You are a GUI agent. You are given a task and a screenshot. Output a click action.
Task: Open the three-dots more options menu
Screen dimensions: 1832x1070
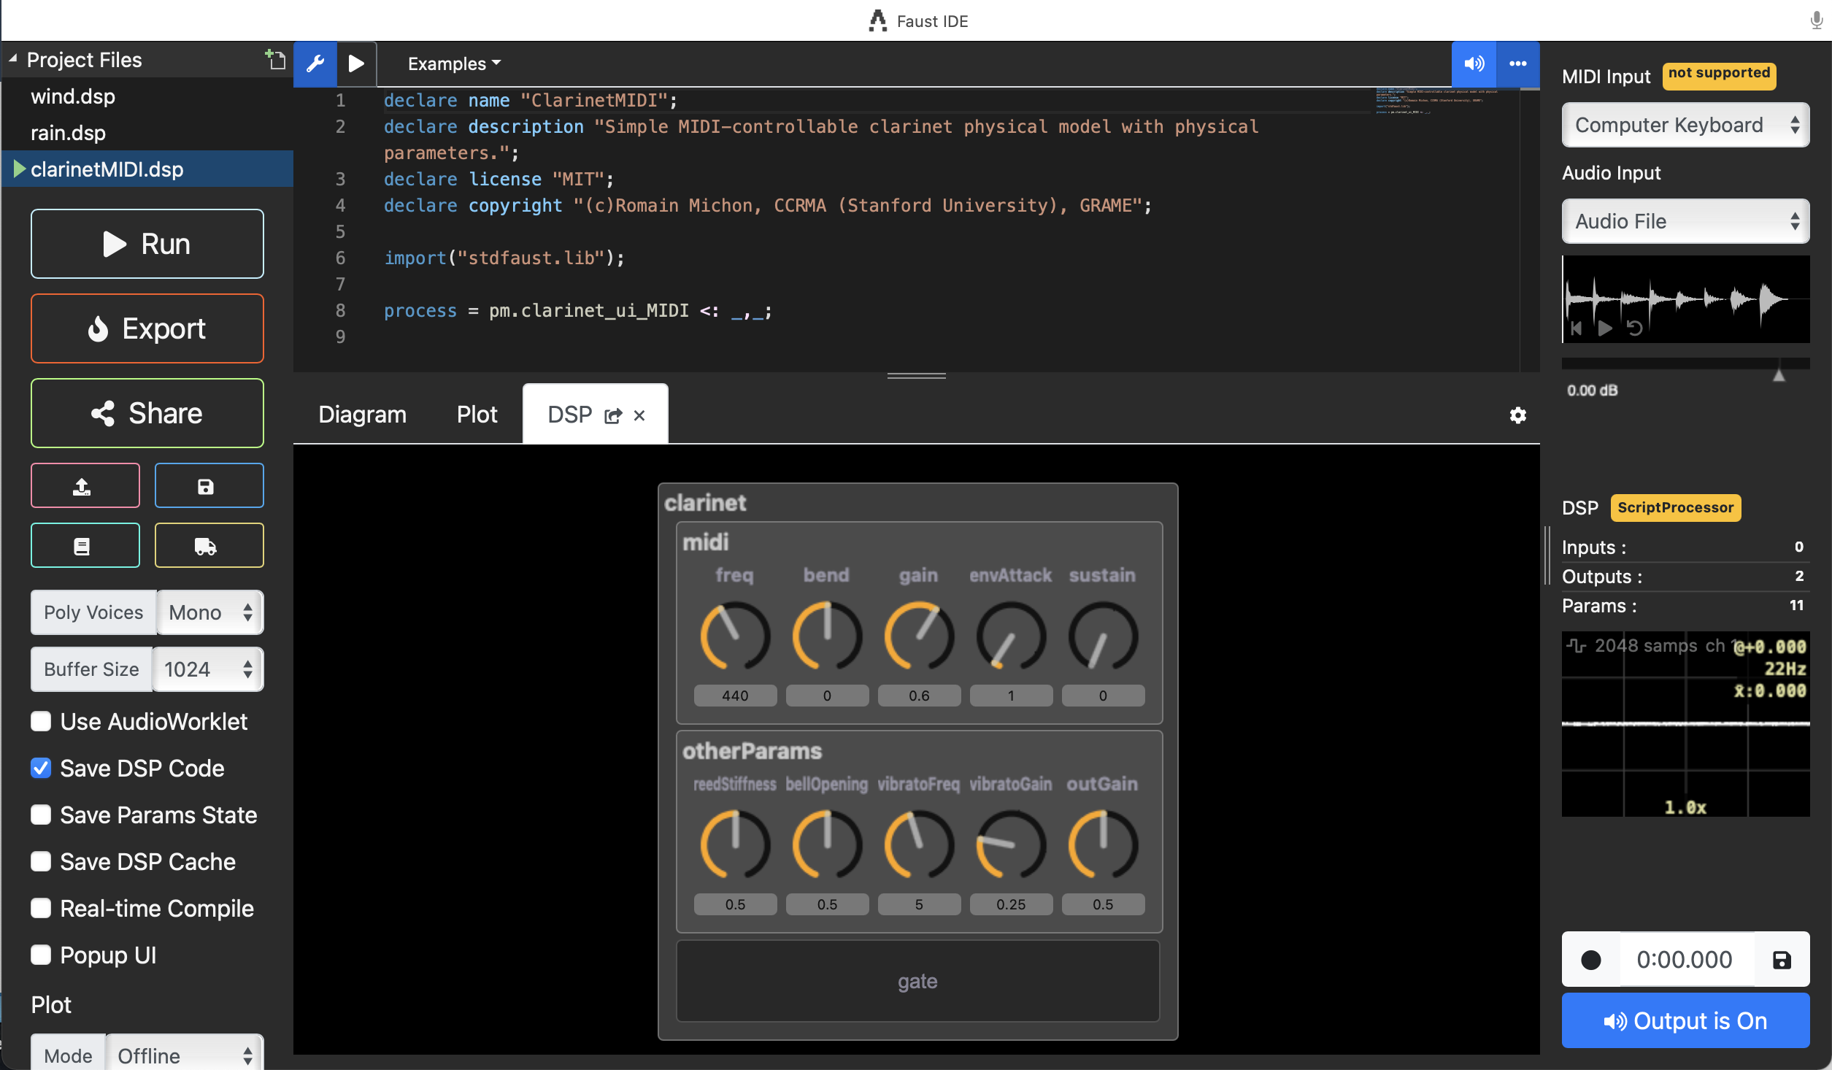(1518, 63)
